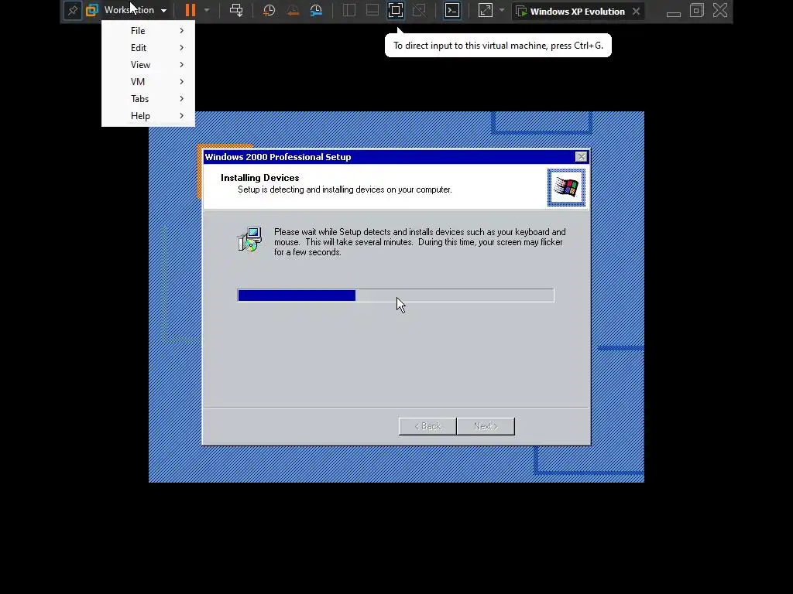Click the Ctrl+G input hint tooltip

[498, 46]
